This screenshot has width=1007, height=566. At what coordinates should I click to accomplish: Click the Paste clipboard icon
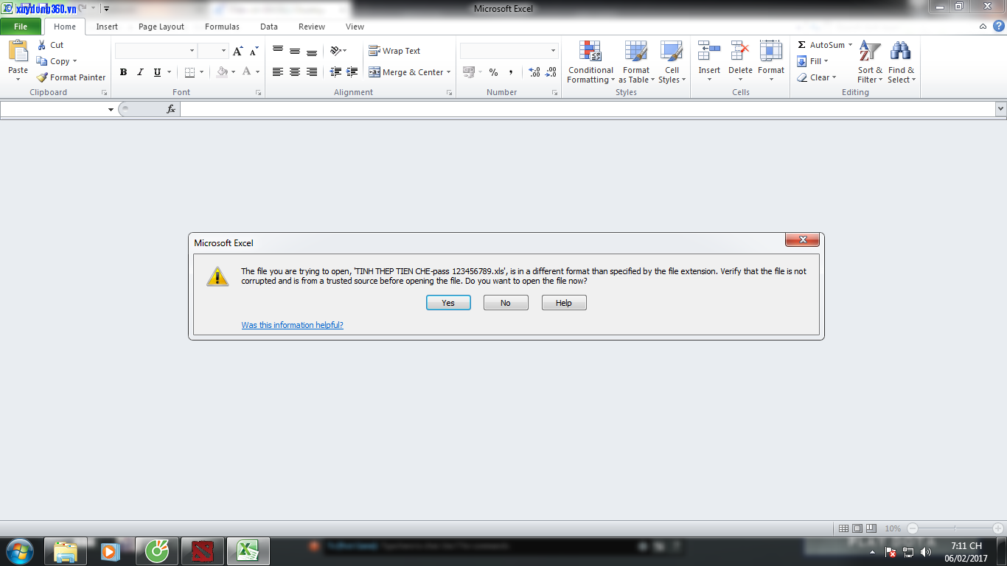(18, 51)
